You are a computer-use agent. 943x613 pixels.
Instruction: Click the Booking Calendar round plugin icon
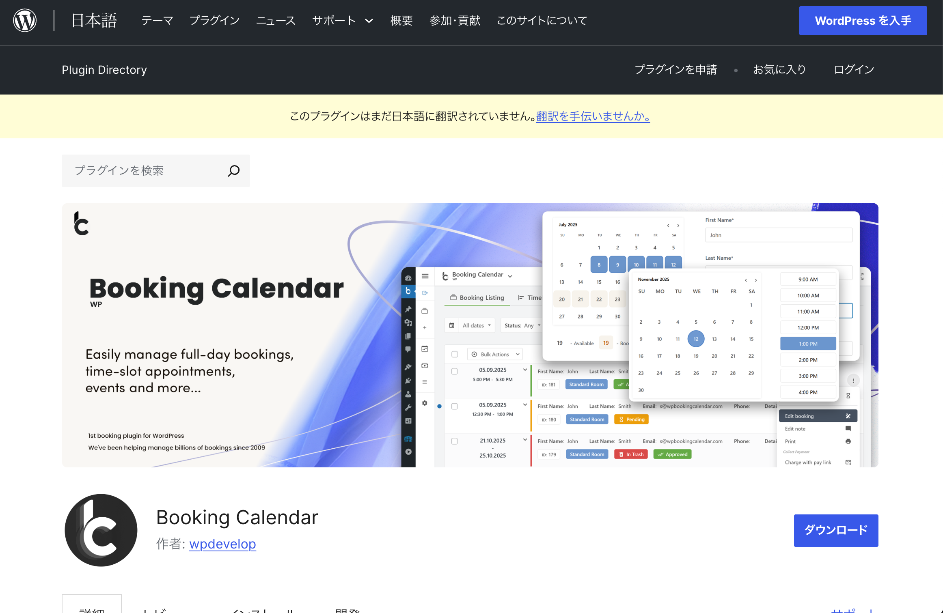pyautogui.click(x=101, y=530)
